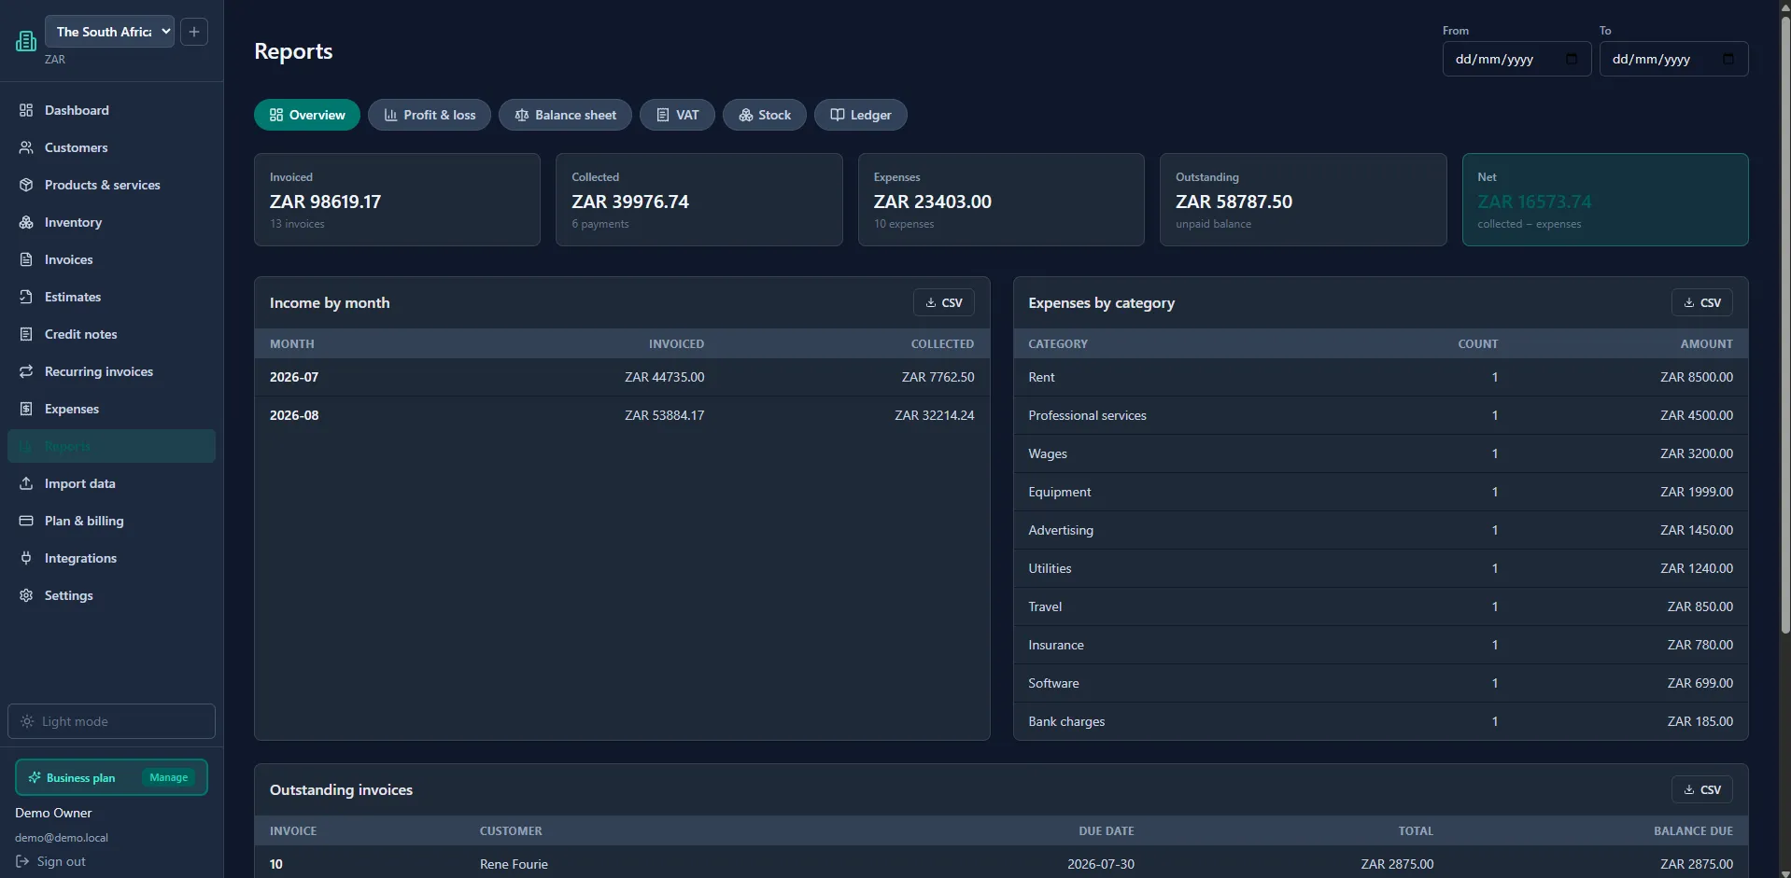Click the building logo icon beside company selector
Screen dimensions: 1791x878
[x=26, y=41]
